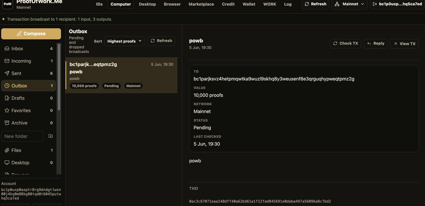Open the Marketplace tab
The height and width of the screenshot is (206, 425).
click(x=201, y=4)
